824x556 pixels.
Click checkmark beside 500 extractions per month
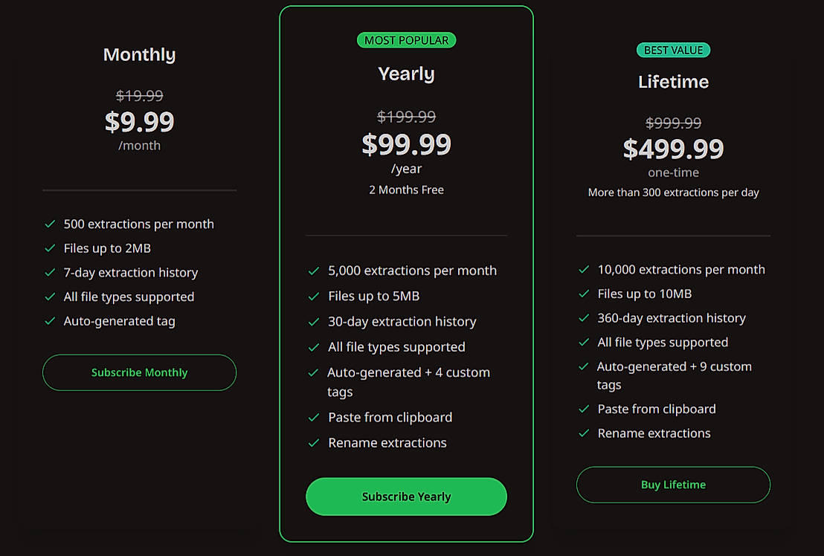click(50, 224)
